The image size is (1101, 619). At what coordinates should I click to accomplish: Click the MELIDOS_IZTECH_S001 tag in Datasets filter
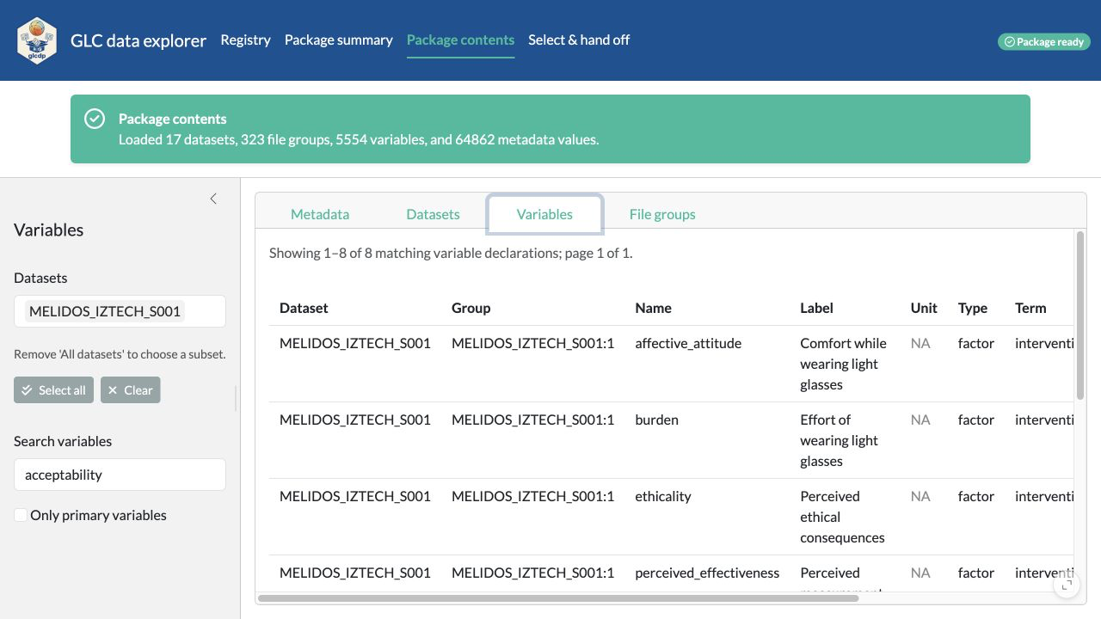105,311
